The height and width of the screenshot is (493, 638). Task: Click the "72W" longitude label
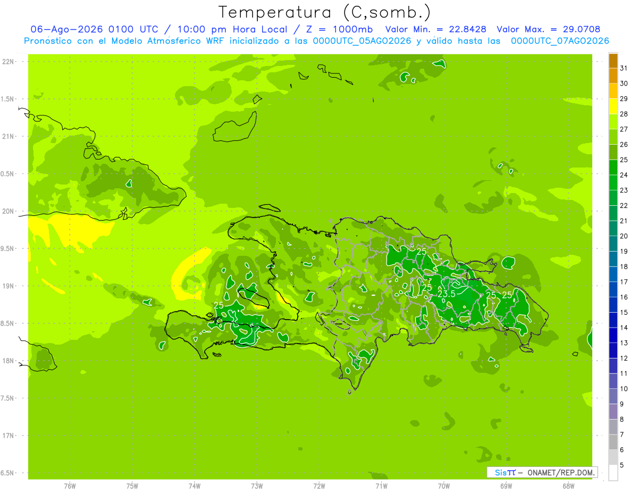click(319, 486)
